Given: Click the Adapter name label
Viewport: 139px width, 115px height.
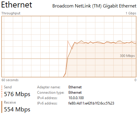Looking at the screenshot, I should [x=49, y=87].
